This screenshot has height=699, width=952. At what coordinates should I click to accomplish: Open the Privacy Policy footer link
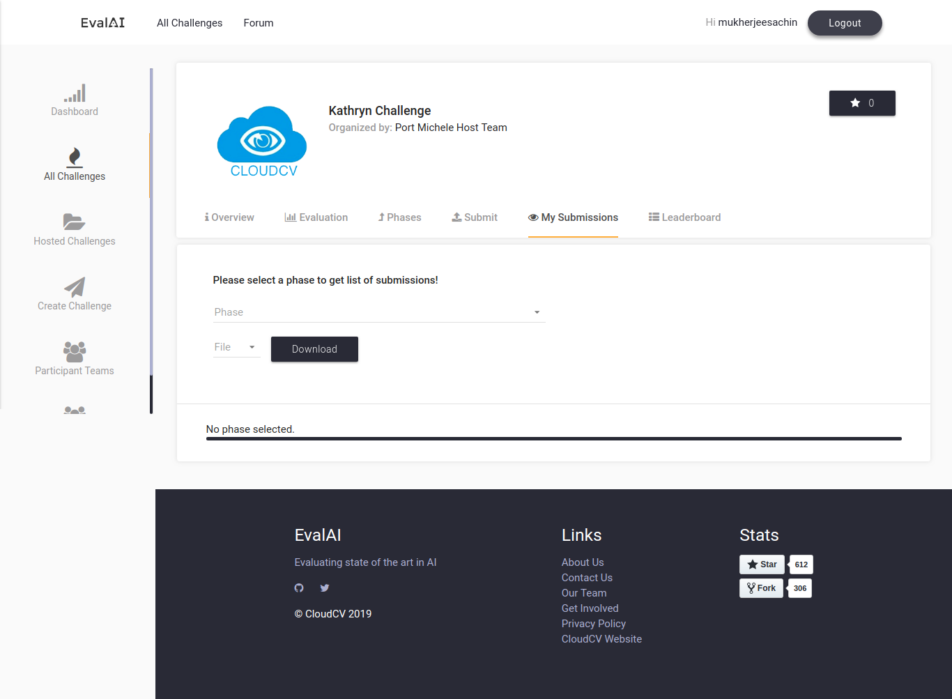pyautogui.click(x=594, y=624)
